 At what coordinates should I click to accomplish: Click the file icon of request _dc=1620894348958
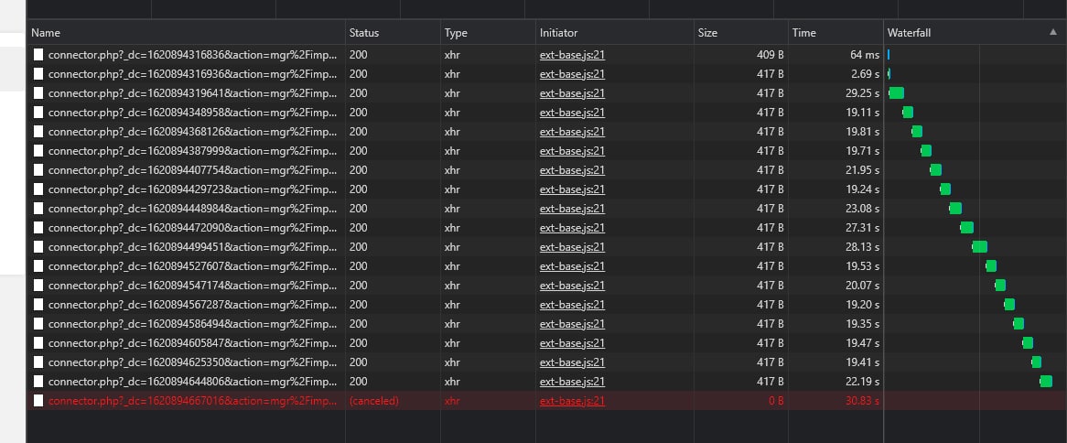[x=38, y=113]
